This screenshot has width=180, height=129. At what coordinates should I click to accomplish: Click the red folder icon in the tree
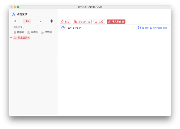click(x=15, y=38)
